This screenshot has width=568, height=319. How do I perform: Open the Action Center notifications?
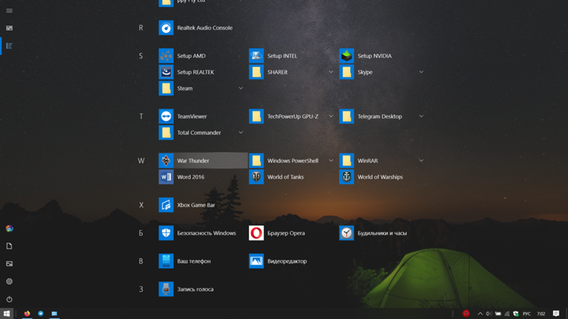point(556,313)
